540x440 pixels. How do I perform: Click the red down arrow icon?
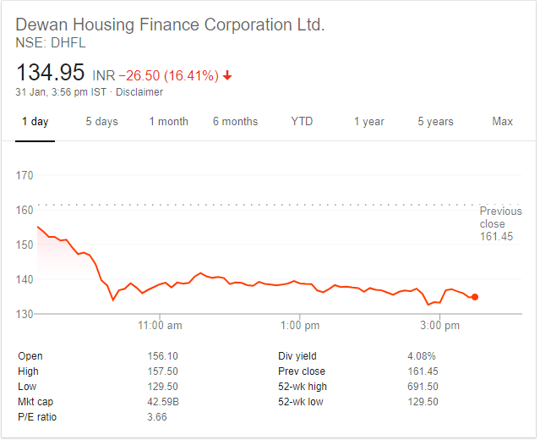(227, 75)
